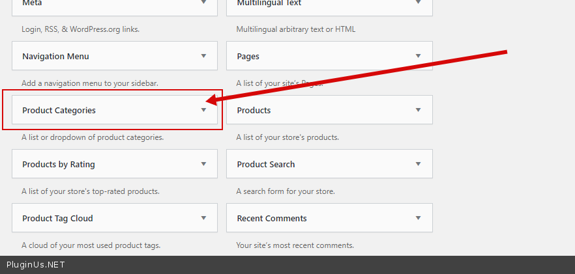Viewport: 575px width, 274px height.
Task: Select the Products by Rating title
Action: 59,165
